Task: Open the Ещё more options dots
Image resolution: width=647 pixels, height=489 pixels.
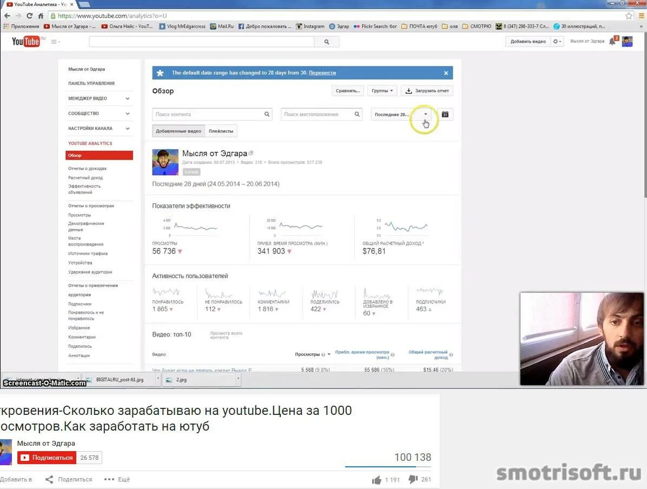Action: click(109, 479)
